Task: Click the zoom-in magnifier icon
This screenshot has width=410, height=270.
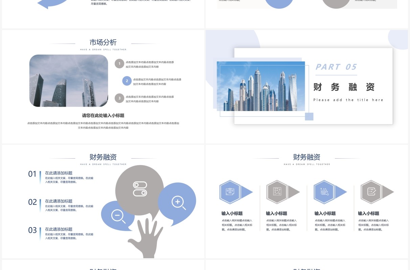Action: point(179,203)
